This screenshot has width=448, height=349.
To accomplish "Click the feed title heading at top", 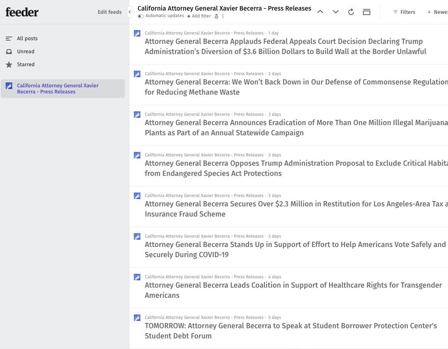I will pos(224,8).
